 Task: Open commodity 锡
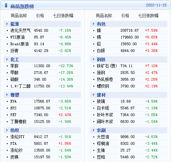click(x=99, y=37)
